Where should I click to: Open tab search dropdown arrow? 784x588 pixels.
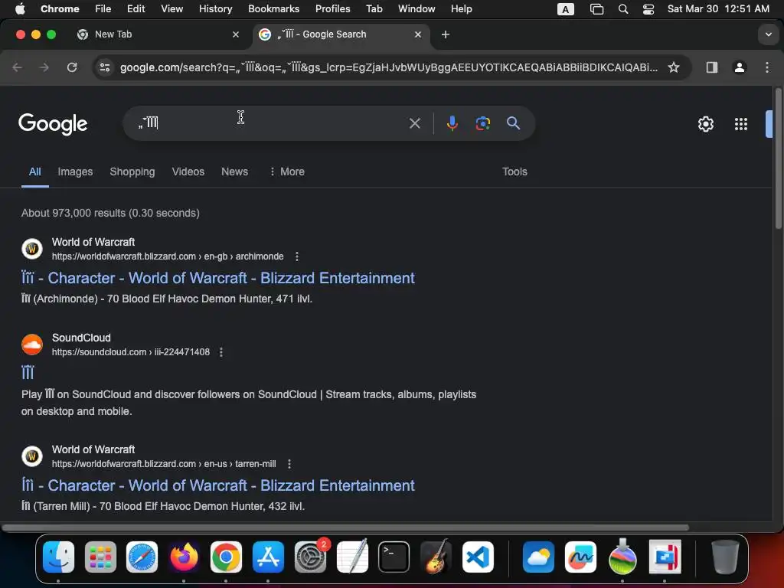pos(768,34)
